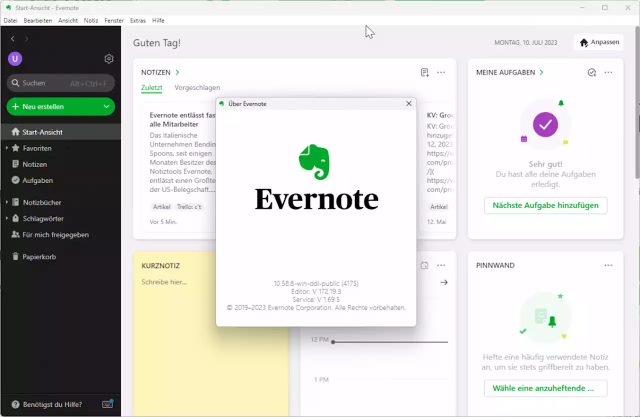Switch to the Zuletzt tab
Screen dimensions: 640x417
point(151,87)
